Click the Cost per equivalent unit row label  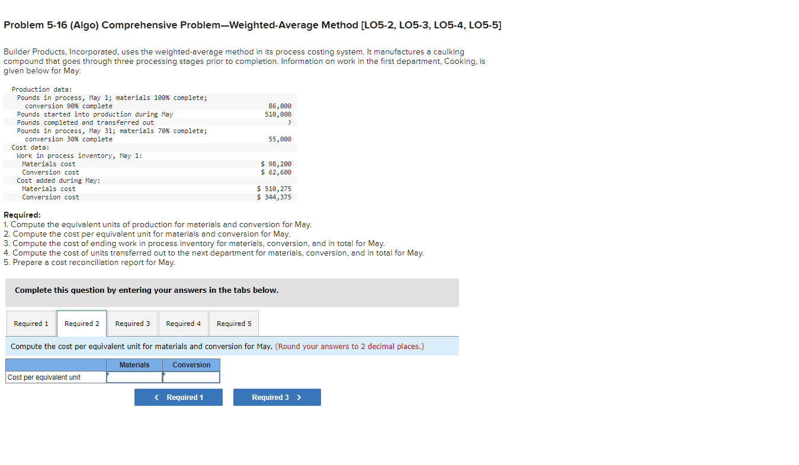pos(46,377)
